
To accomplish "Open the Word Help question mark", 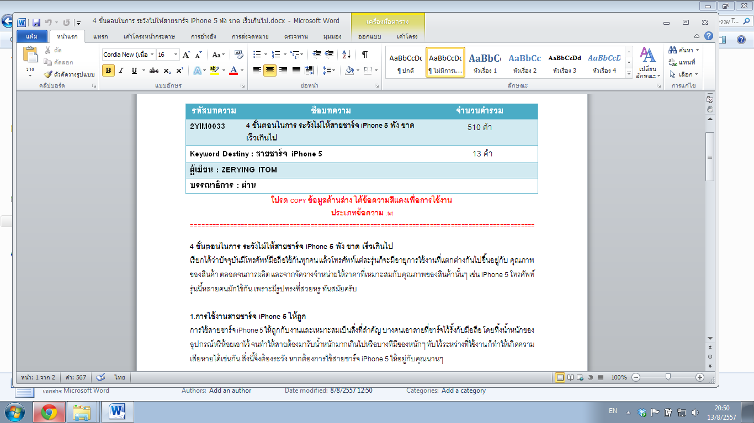I will [708, 36].
